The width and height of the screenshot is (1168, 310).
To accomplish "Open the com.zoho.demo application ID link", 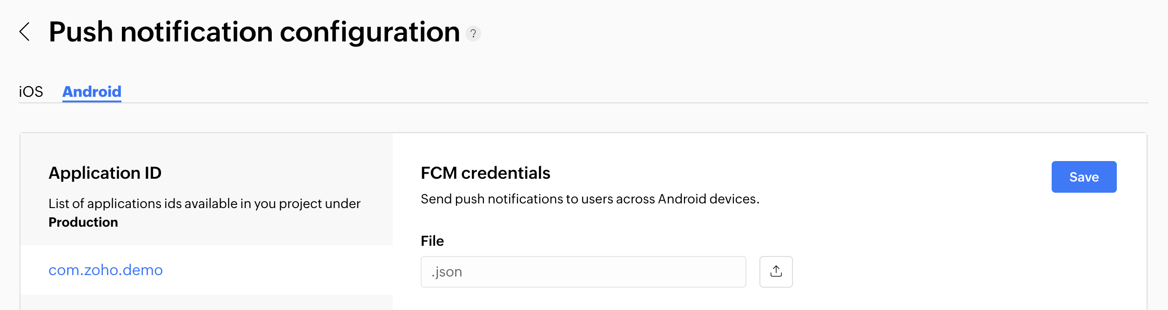I will 106,270.
